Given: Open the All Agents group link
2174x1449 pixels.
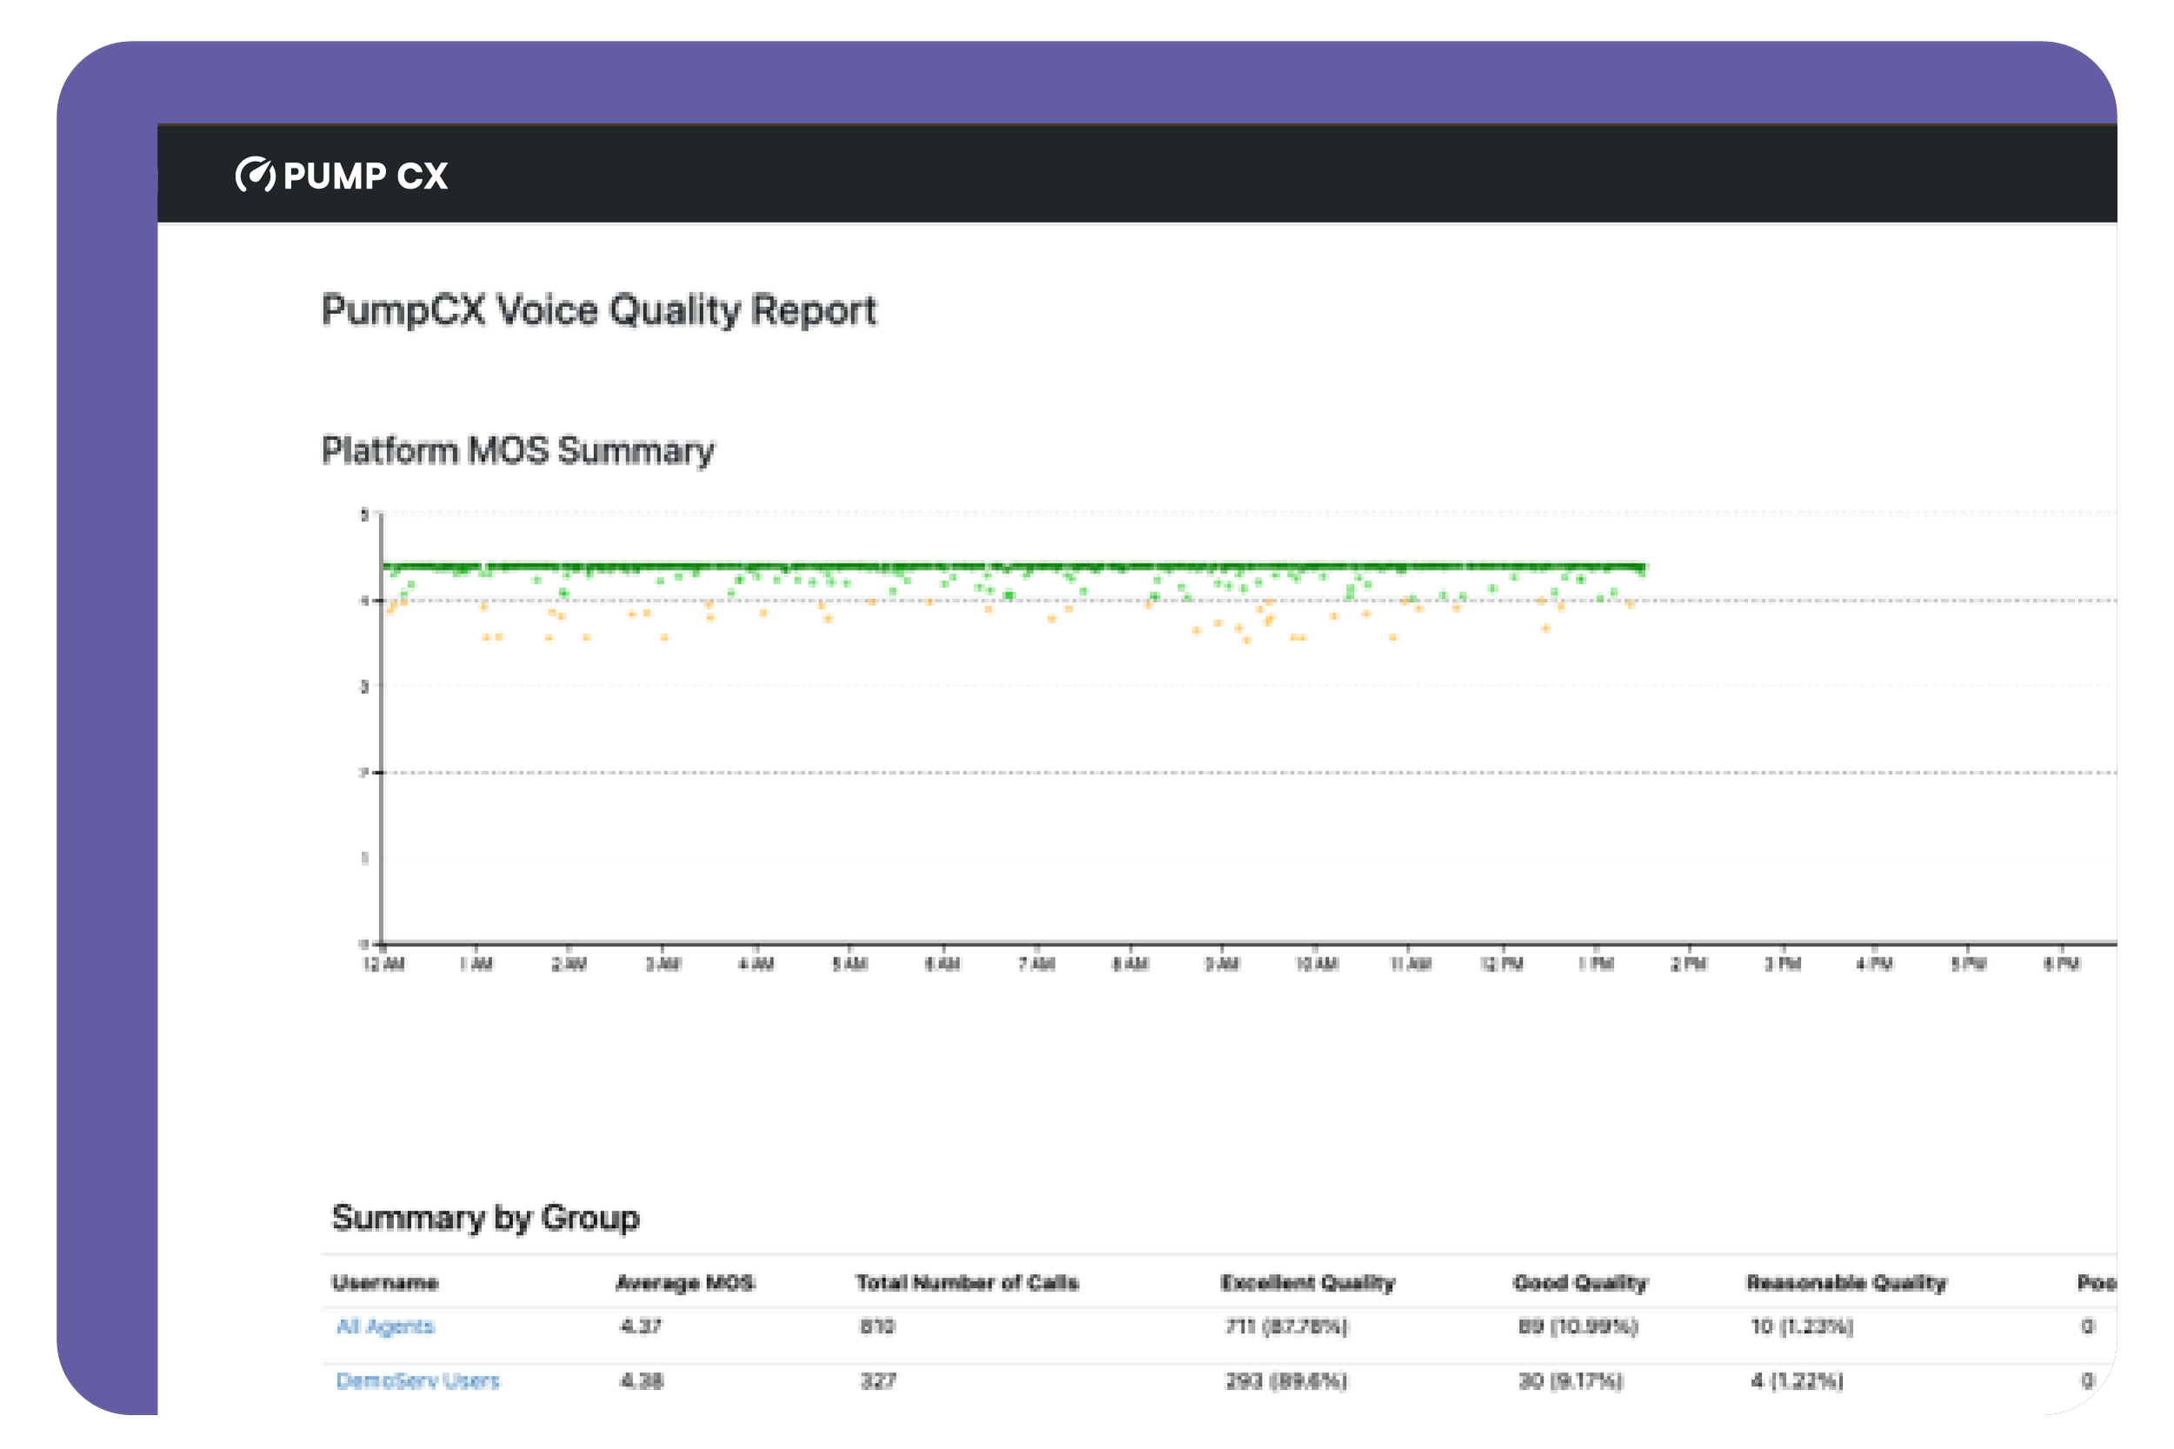Looking at the screenshot, I should pyautogui.click(x=384, y=1326).
